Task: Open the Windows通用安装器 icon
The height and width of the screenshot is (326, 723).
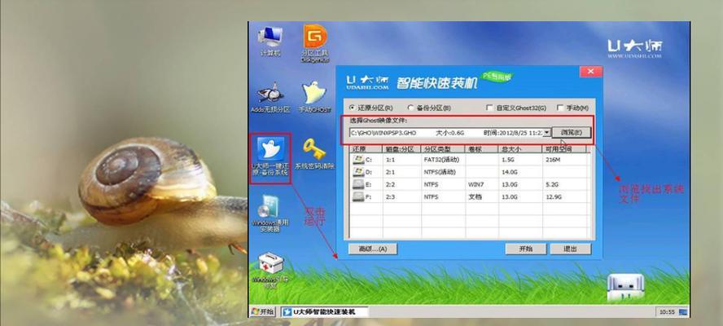Action: click(x=270, y=214)
